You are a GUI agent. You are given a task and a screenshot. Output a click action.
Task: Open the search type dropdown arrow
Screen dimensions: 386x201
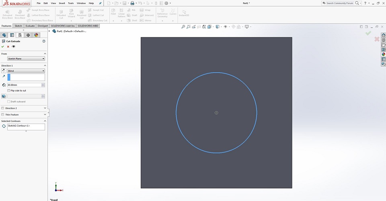tap(361, 3)
